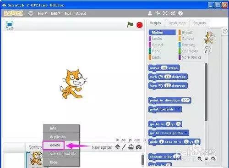Choose info in sprite context menu
229x168 pixels.
click(x=61, y=128)
